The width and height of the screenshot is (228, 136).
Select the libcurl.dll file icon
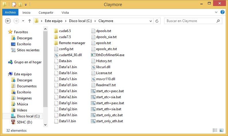(93, 67)
